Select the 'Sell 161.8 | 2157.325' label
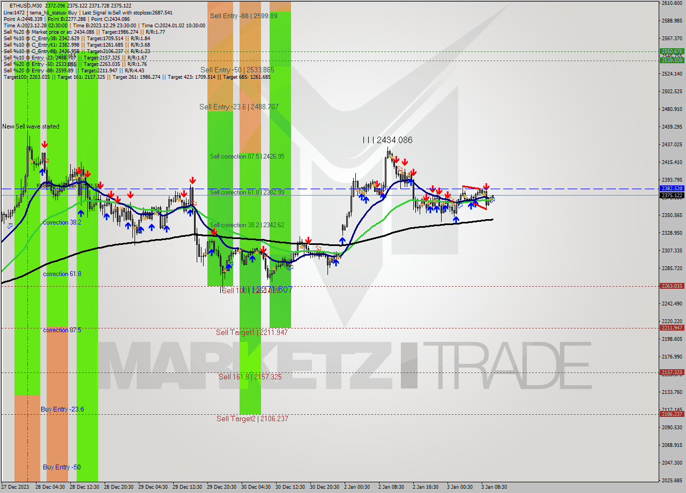This screenshot has height=493, width=686. pos(250,377)
